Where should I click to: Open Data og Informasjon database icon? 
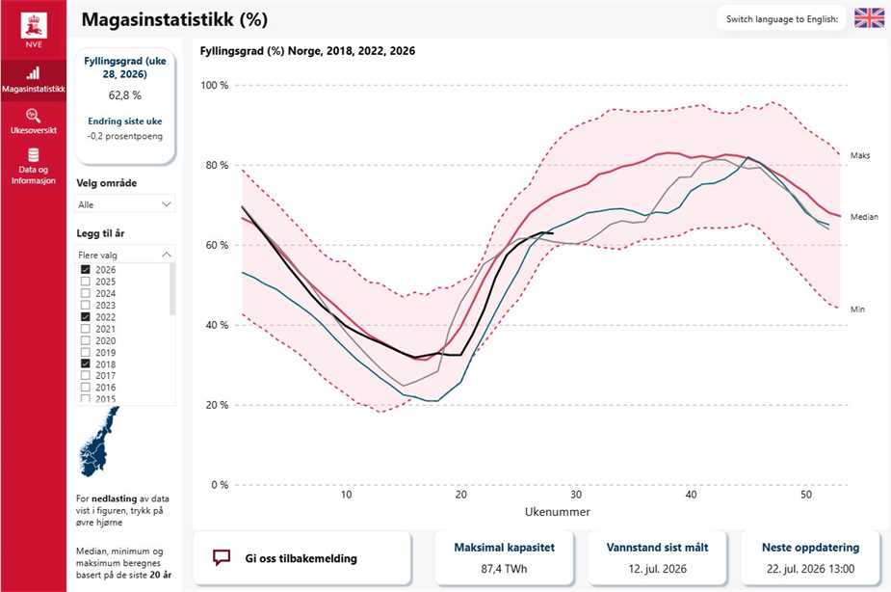34,154
